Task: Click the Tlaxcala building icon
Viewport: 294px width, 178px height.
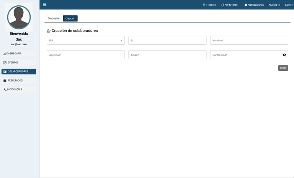Action: pyautogui.click(x=204, y=5)
